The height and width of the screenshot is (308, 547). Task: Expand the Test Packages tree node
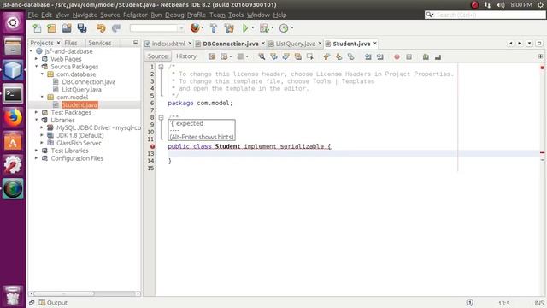click(36, 112)
